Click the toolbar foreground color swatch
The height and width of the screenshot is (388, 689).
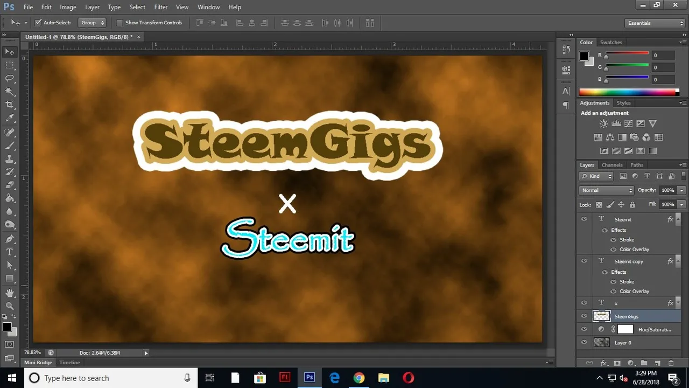click(x=7, y=327)
